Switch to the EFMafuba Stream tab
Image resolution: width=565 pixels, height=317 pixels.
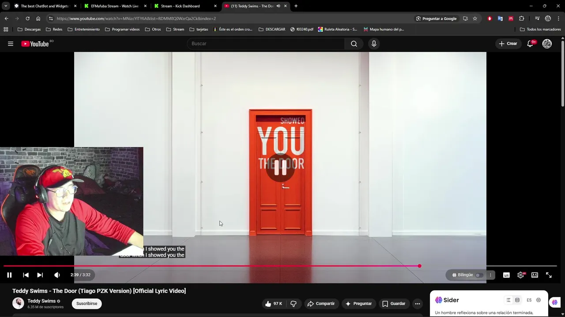pos(115,6)
